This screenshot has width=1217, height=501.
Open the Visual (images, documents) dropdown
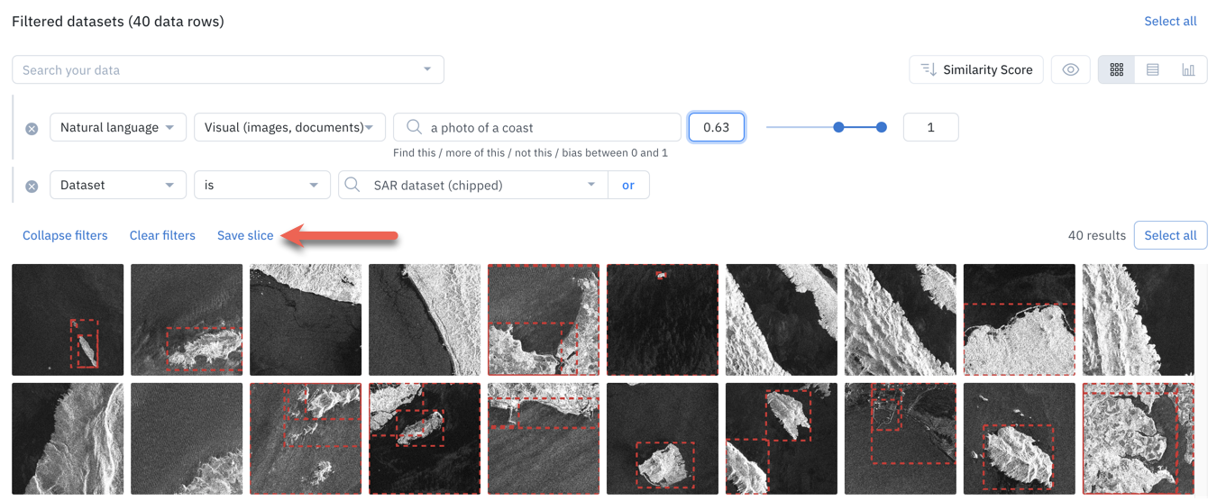(289, 127)
